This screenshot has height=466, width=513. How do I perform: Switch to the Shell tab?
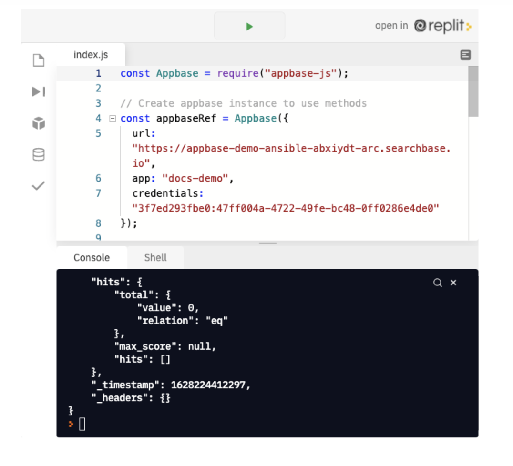coord(155,258)
